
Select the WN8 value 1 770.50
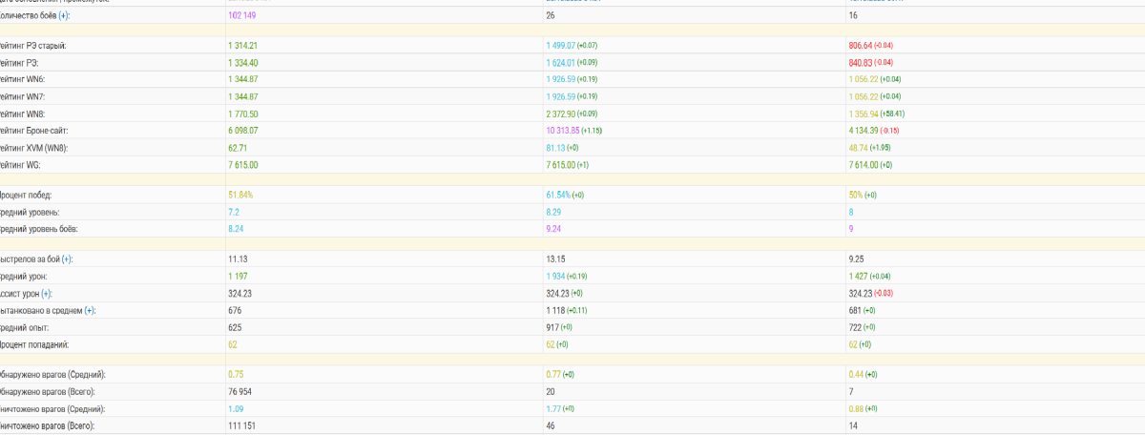[x=243, y=114]
